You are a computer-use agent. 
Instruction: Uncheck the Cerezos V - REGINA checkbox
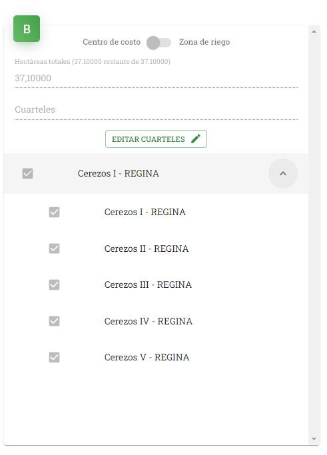tap(54, 357)
